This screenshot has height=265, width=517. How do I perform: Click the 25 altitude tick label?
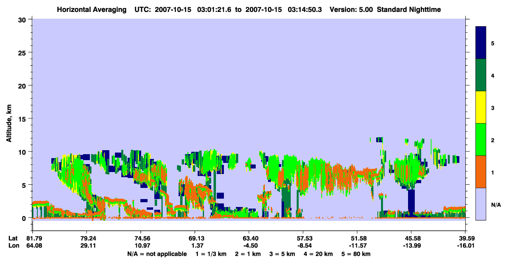coord(23,52)
